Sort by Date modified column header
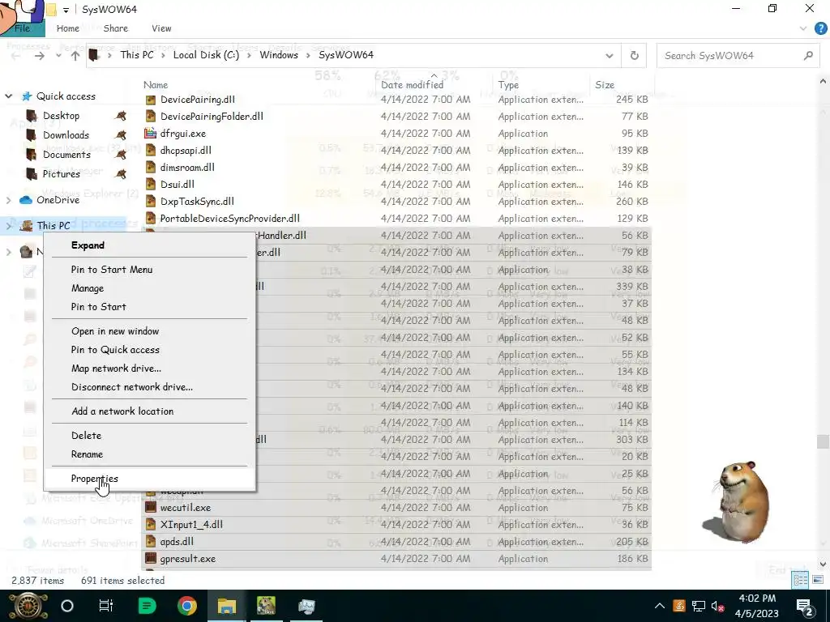 [x=412, y=84]
